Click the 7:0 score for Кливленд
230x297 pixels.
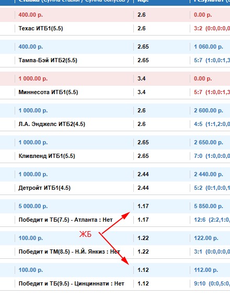(198, 156)
